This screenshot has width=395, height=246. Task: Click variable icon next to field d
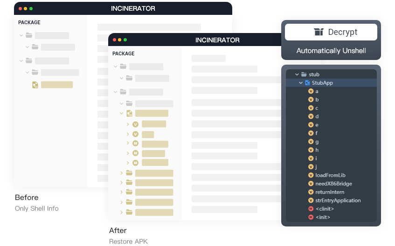pos(311,116)
